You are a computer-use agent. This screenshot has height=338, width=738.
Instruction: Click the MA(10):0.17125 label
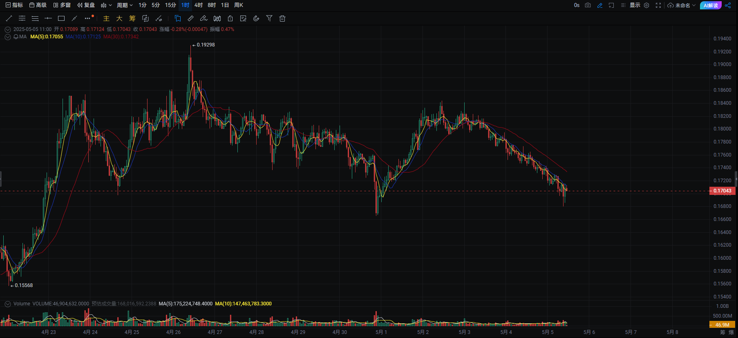tap(83, 37)
